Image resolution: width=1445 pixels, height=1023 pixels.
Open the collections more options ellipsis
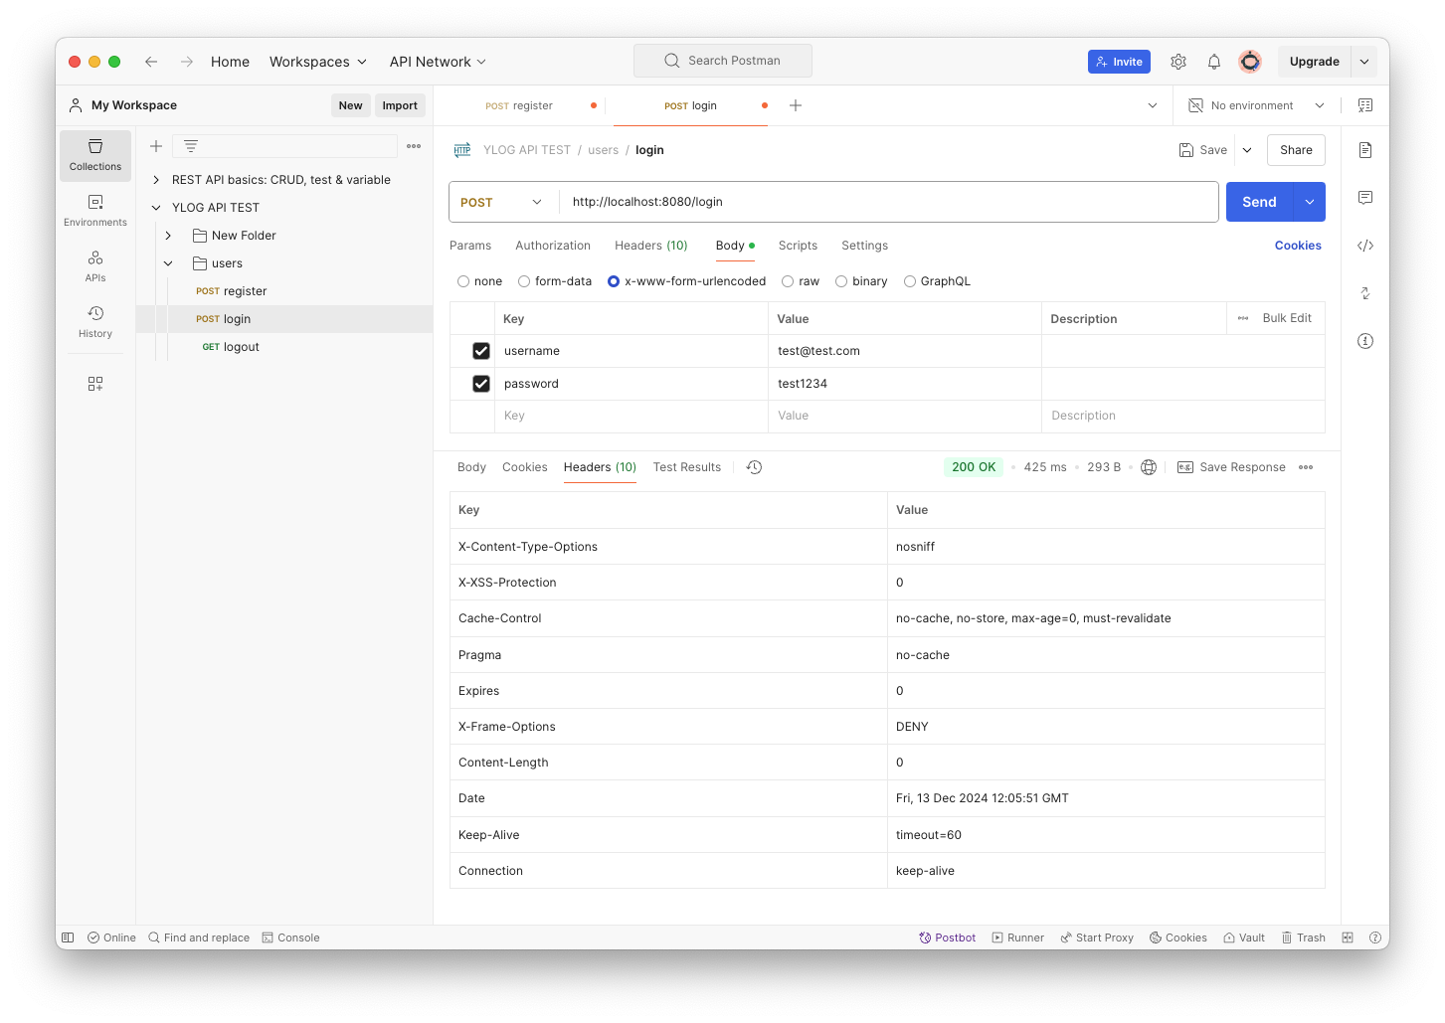tap(414, 146)
